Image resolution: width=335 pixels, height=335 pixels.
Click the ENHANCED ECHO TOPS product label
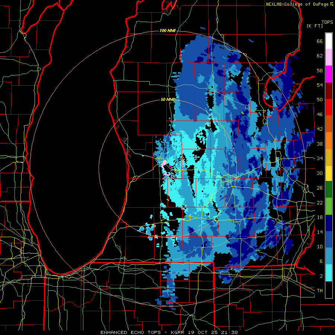click(131, 332)
